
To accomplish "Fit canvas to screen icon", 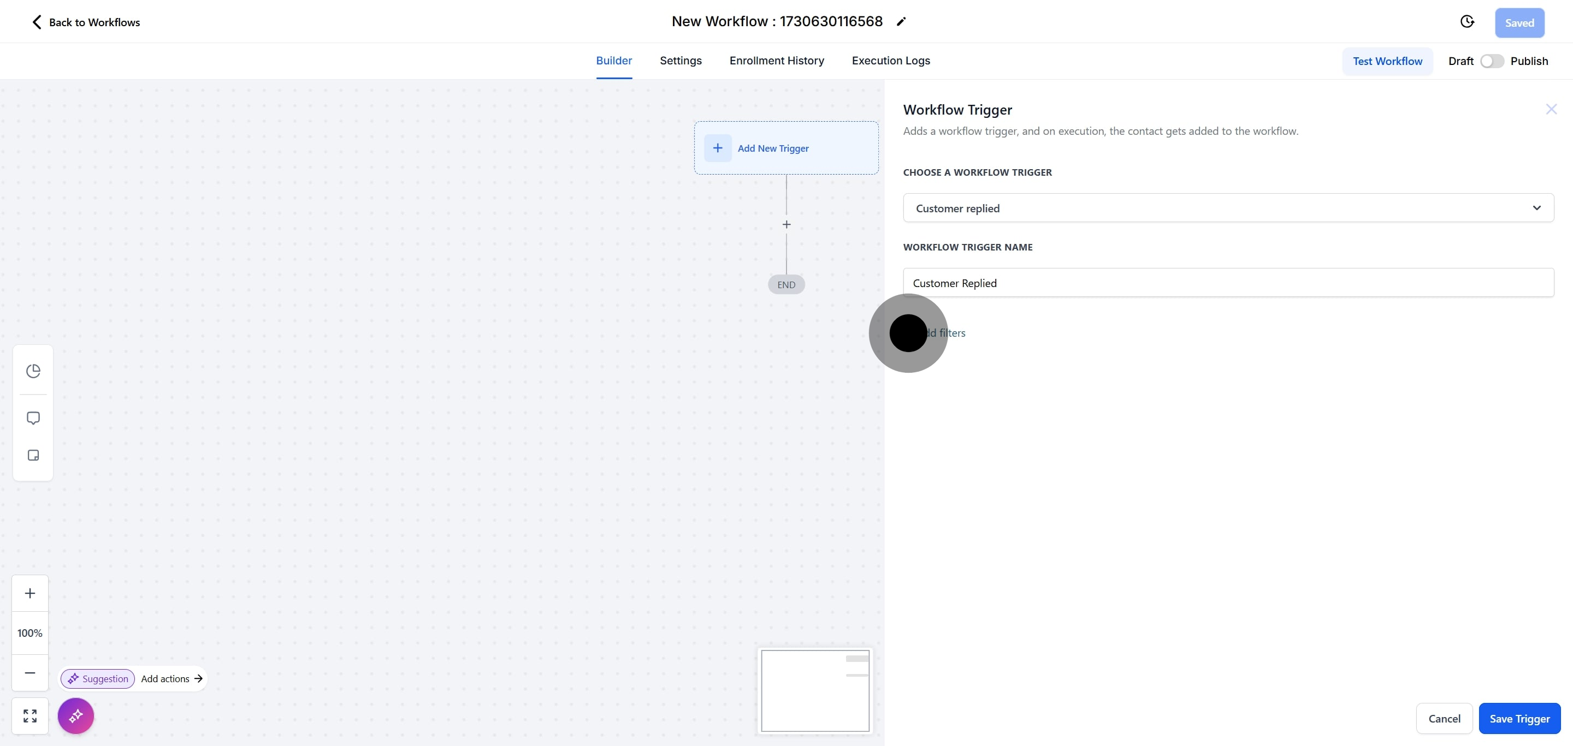I will [x=30, y=715].
